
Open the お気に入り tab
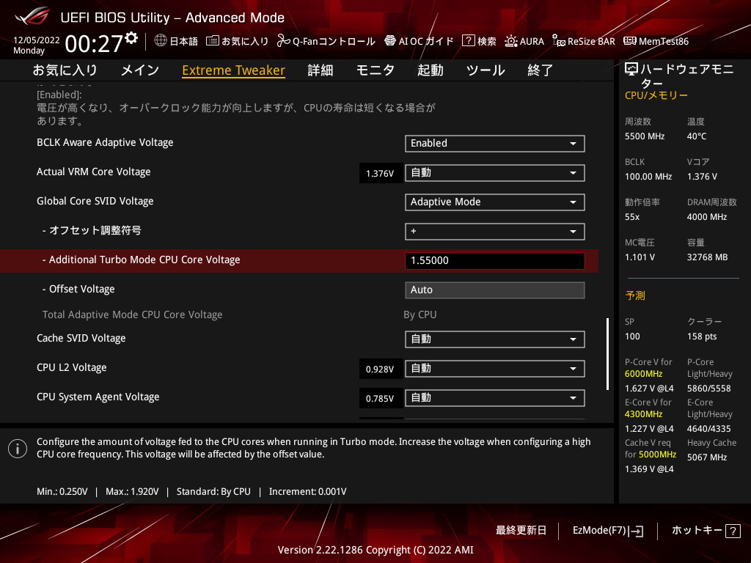(65, 70)
